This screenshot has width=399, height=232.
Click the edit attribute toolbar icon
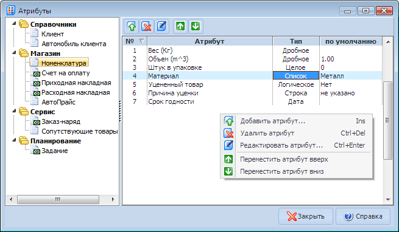[x=161, y=26]
